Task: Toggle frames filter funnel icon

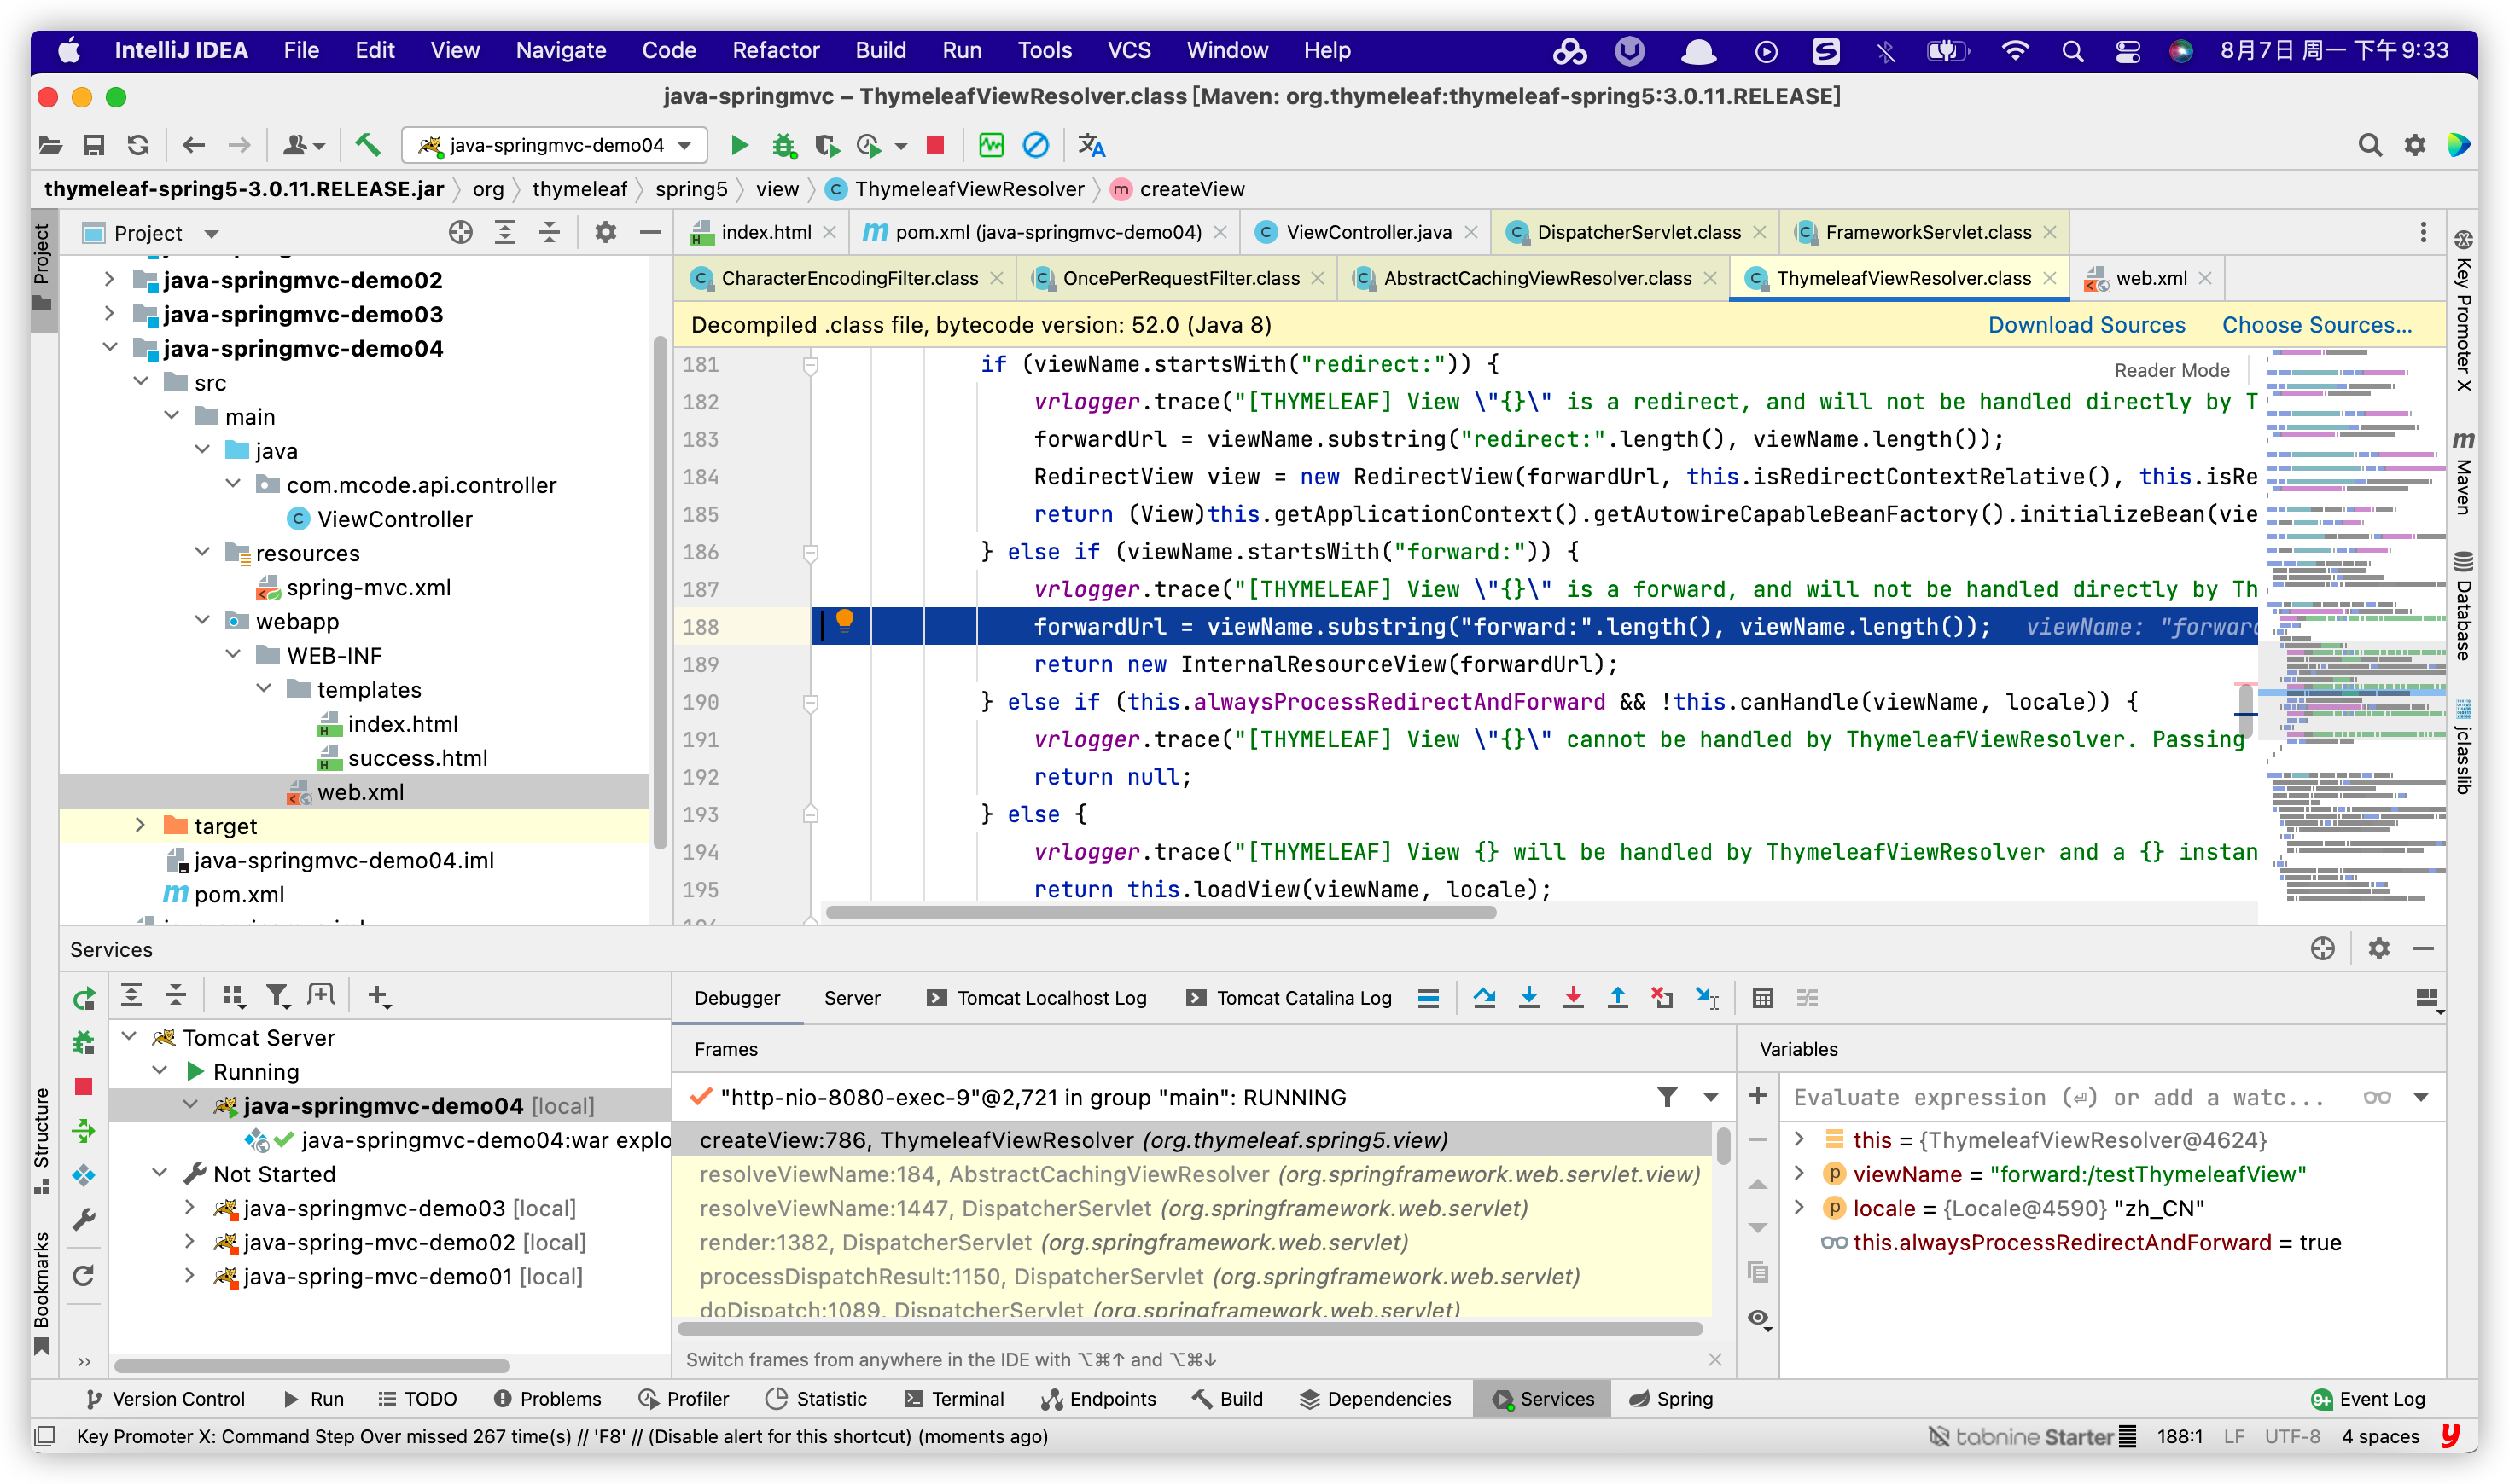Action: 1667,1097
